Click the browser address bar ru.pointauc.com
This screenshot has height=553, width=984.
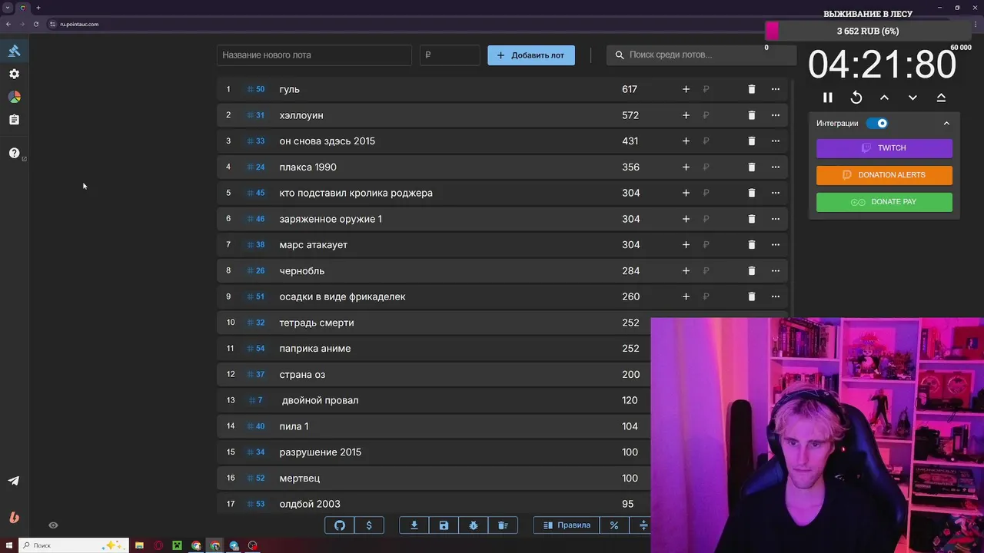(x=79, y=24)
